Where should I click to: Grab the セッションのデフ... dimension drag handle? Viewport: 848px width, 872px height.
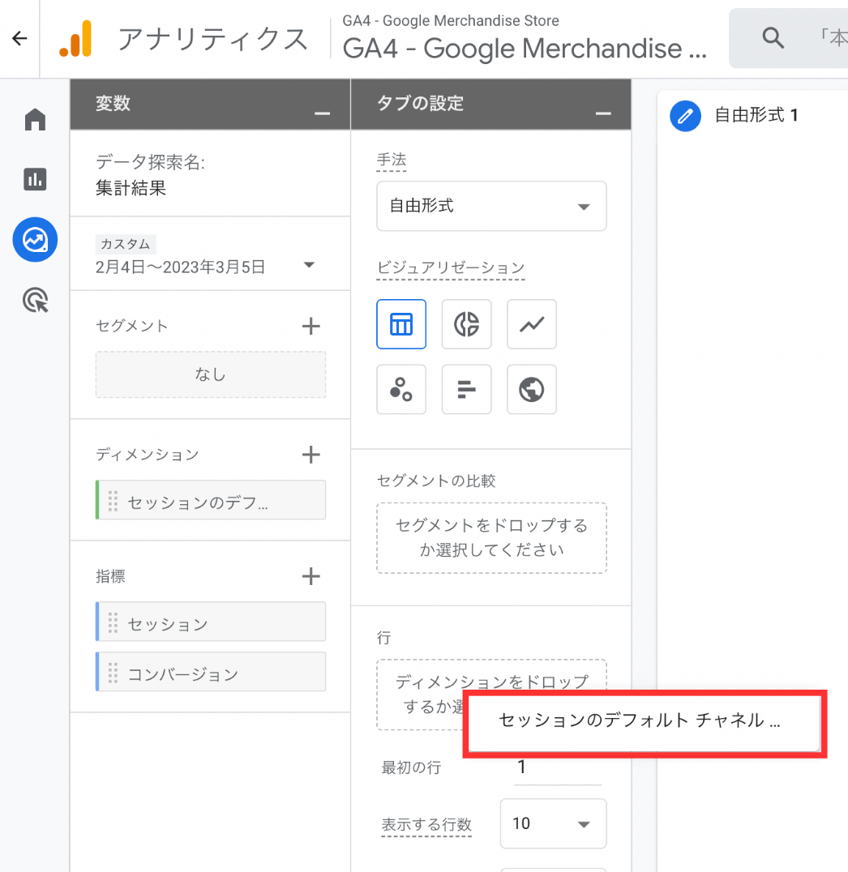pos(113,501)
